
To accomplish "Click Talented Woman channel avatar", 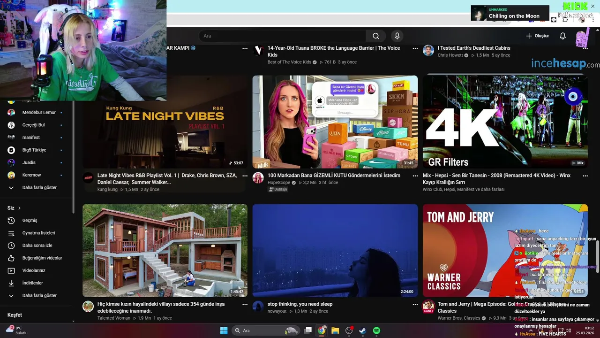I will click(88, 307).
